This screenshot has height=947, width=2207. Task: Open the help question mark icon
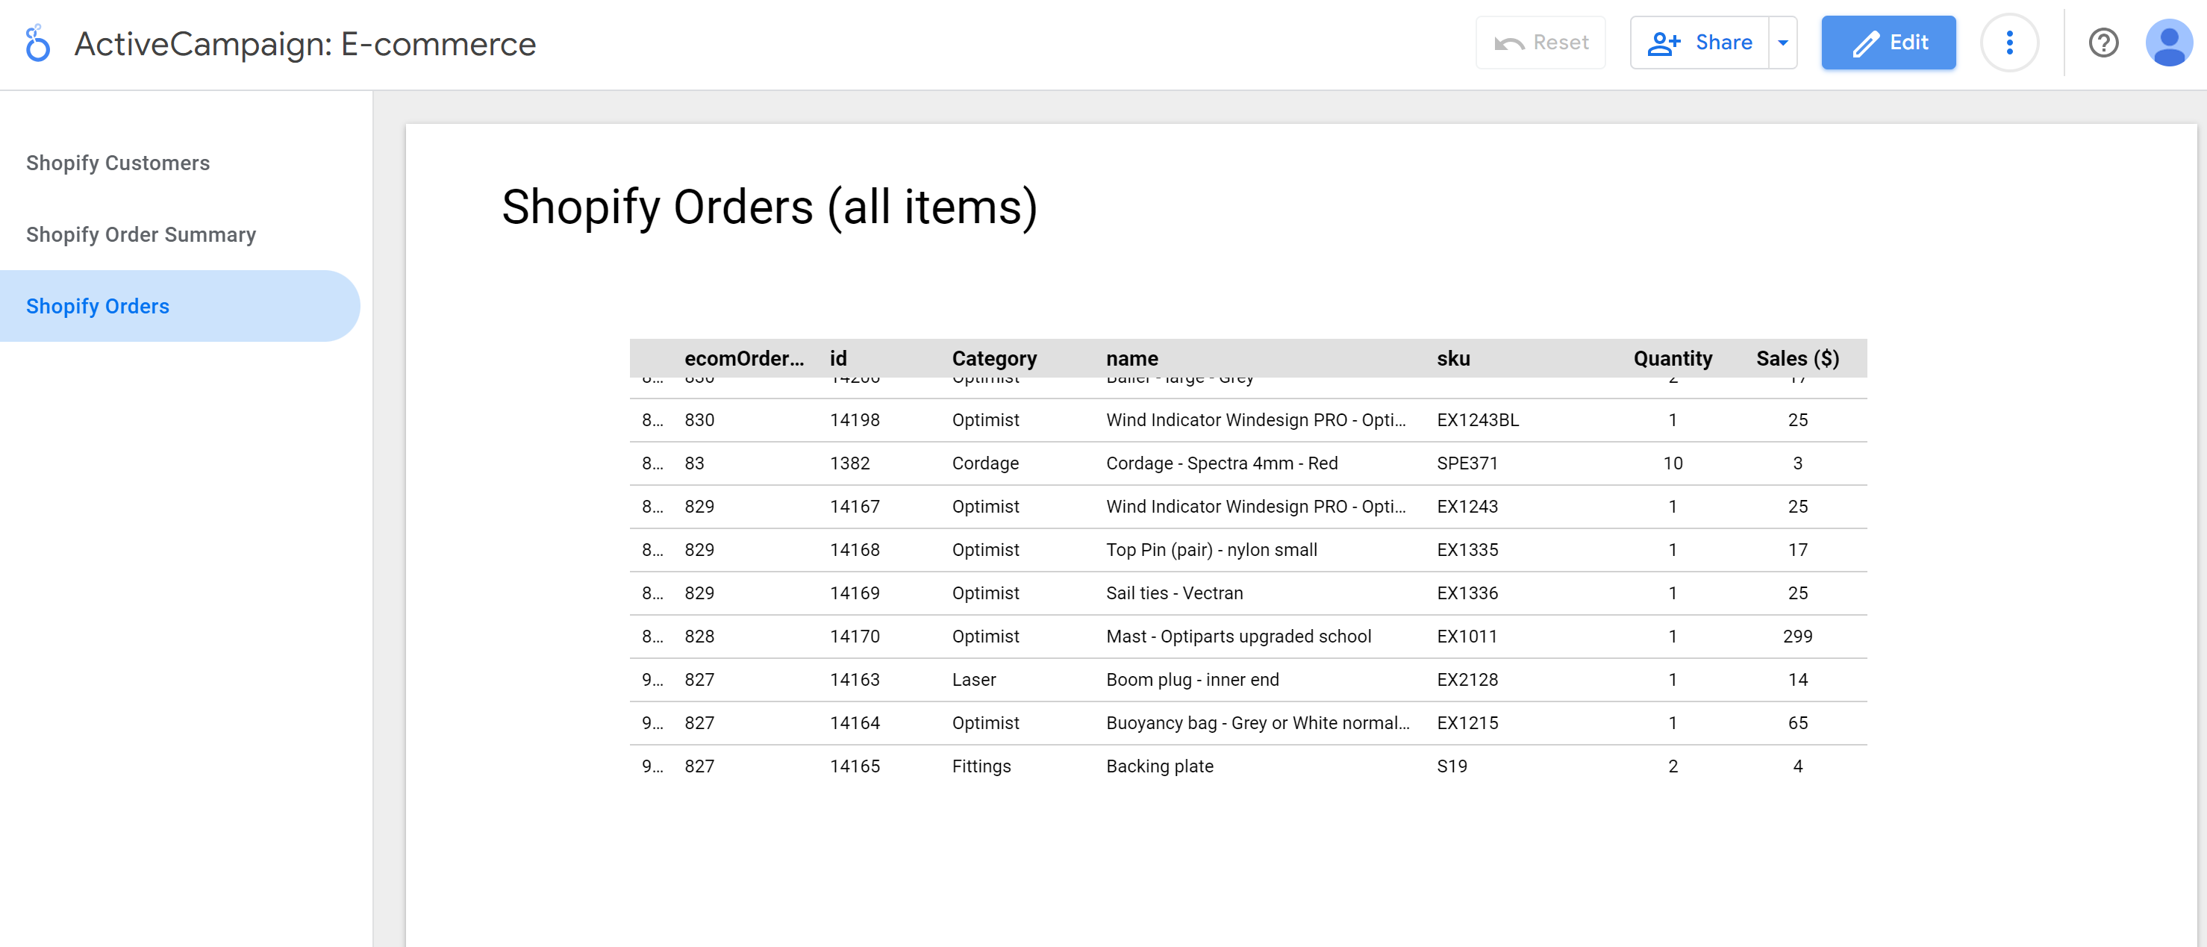[x=2103, y=43]
